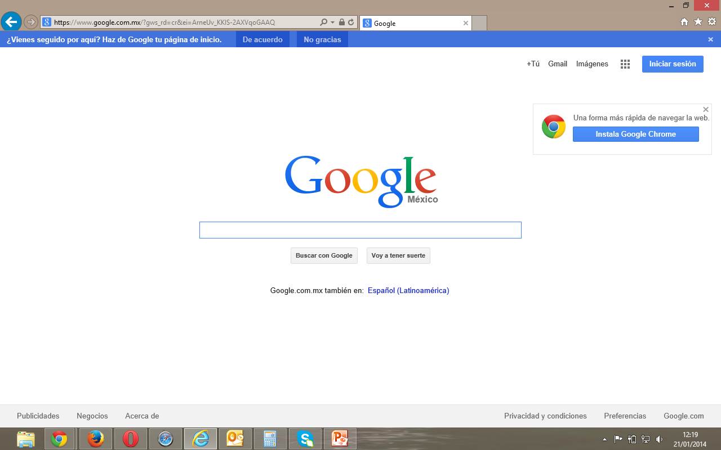Click the IE forward arrow button
Image resolution: width=721 pixels, height=450 pixels.
pyautogui.click(x=31, y=22)
